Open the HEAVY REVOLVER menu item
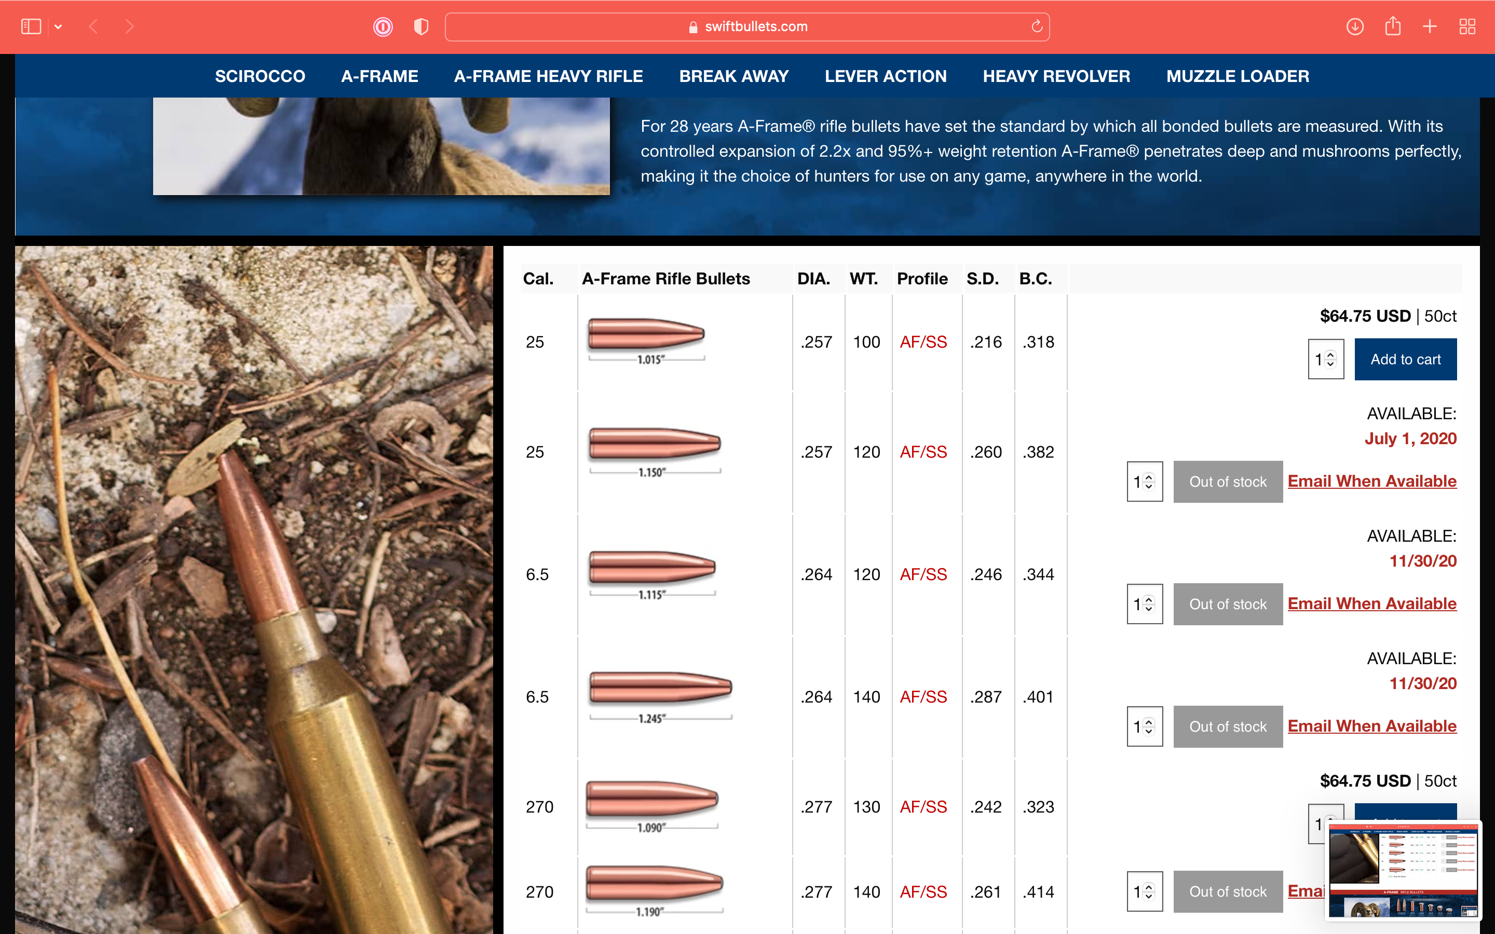 (1056, 76)
